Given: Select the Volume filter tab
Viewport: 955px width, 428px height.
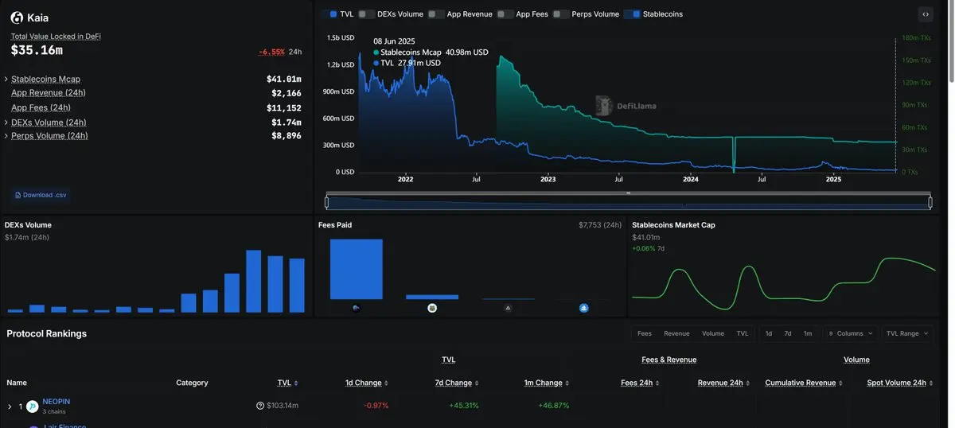Looking at the screenshot, I should point(713,333).
